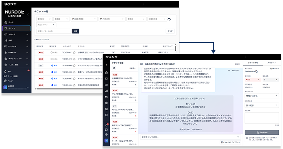Click the send arrow in the message box

click(x=238, y=137)
